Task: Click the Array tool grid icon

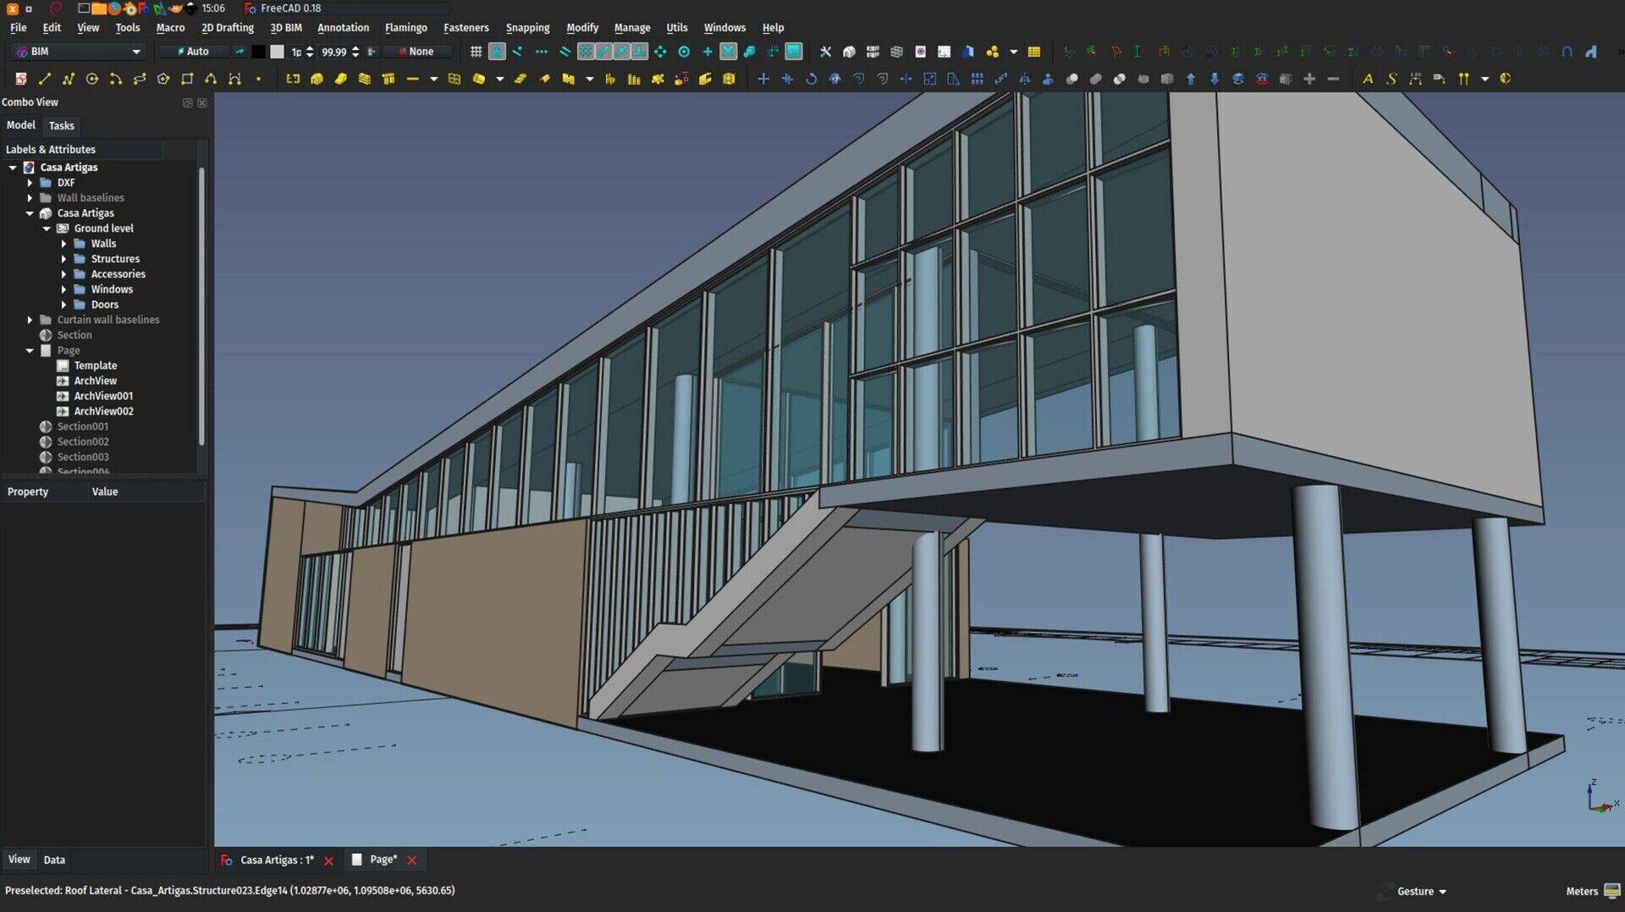Action: click(977, 79)
